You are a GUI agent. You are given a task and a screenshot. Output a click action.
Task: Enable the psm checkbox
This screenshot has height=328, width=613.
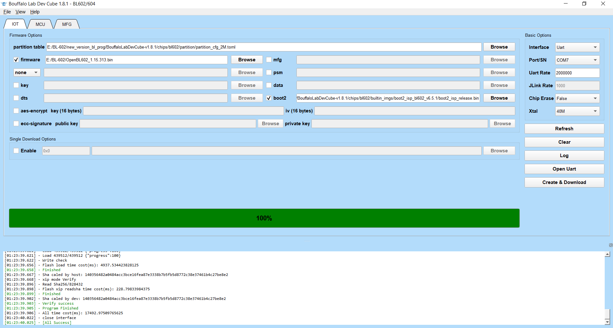pyautogui.click(x=269, y=72)
